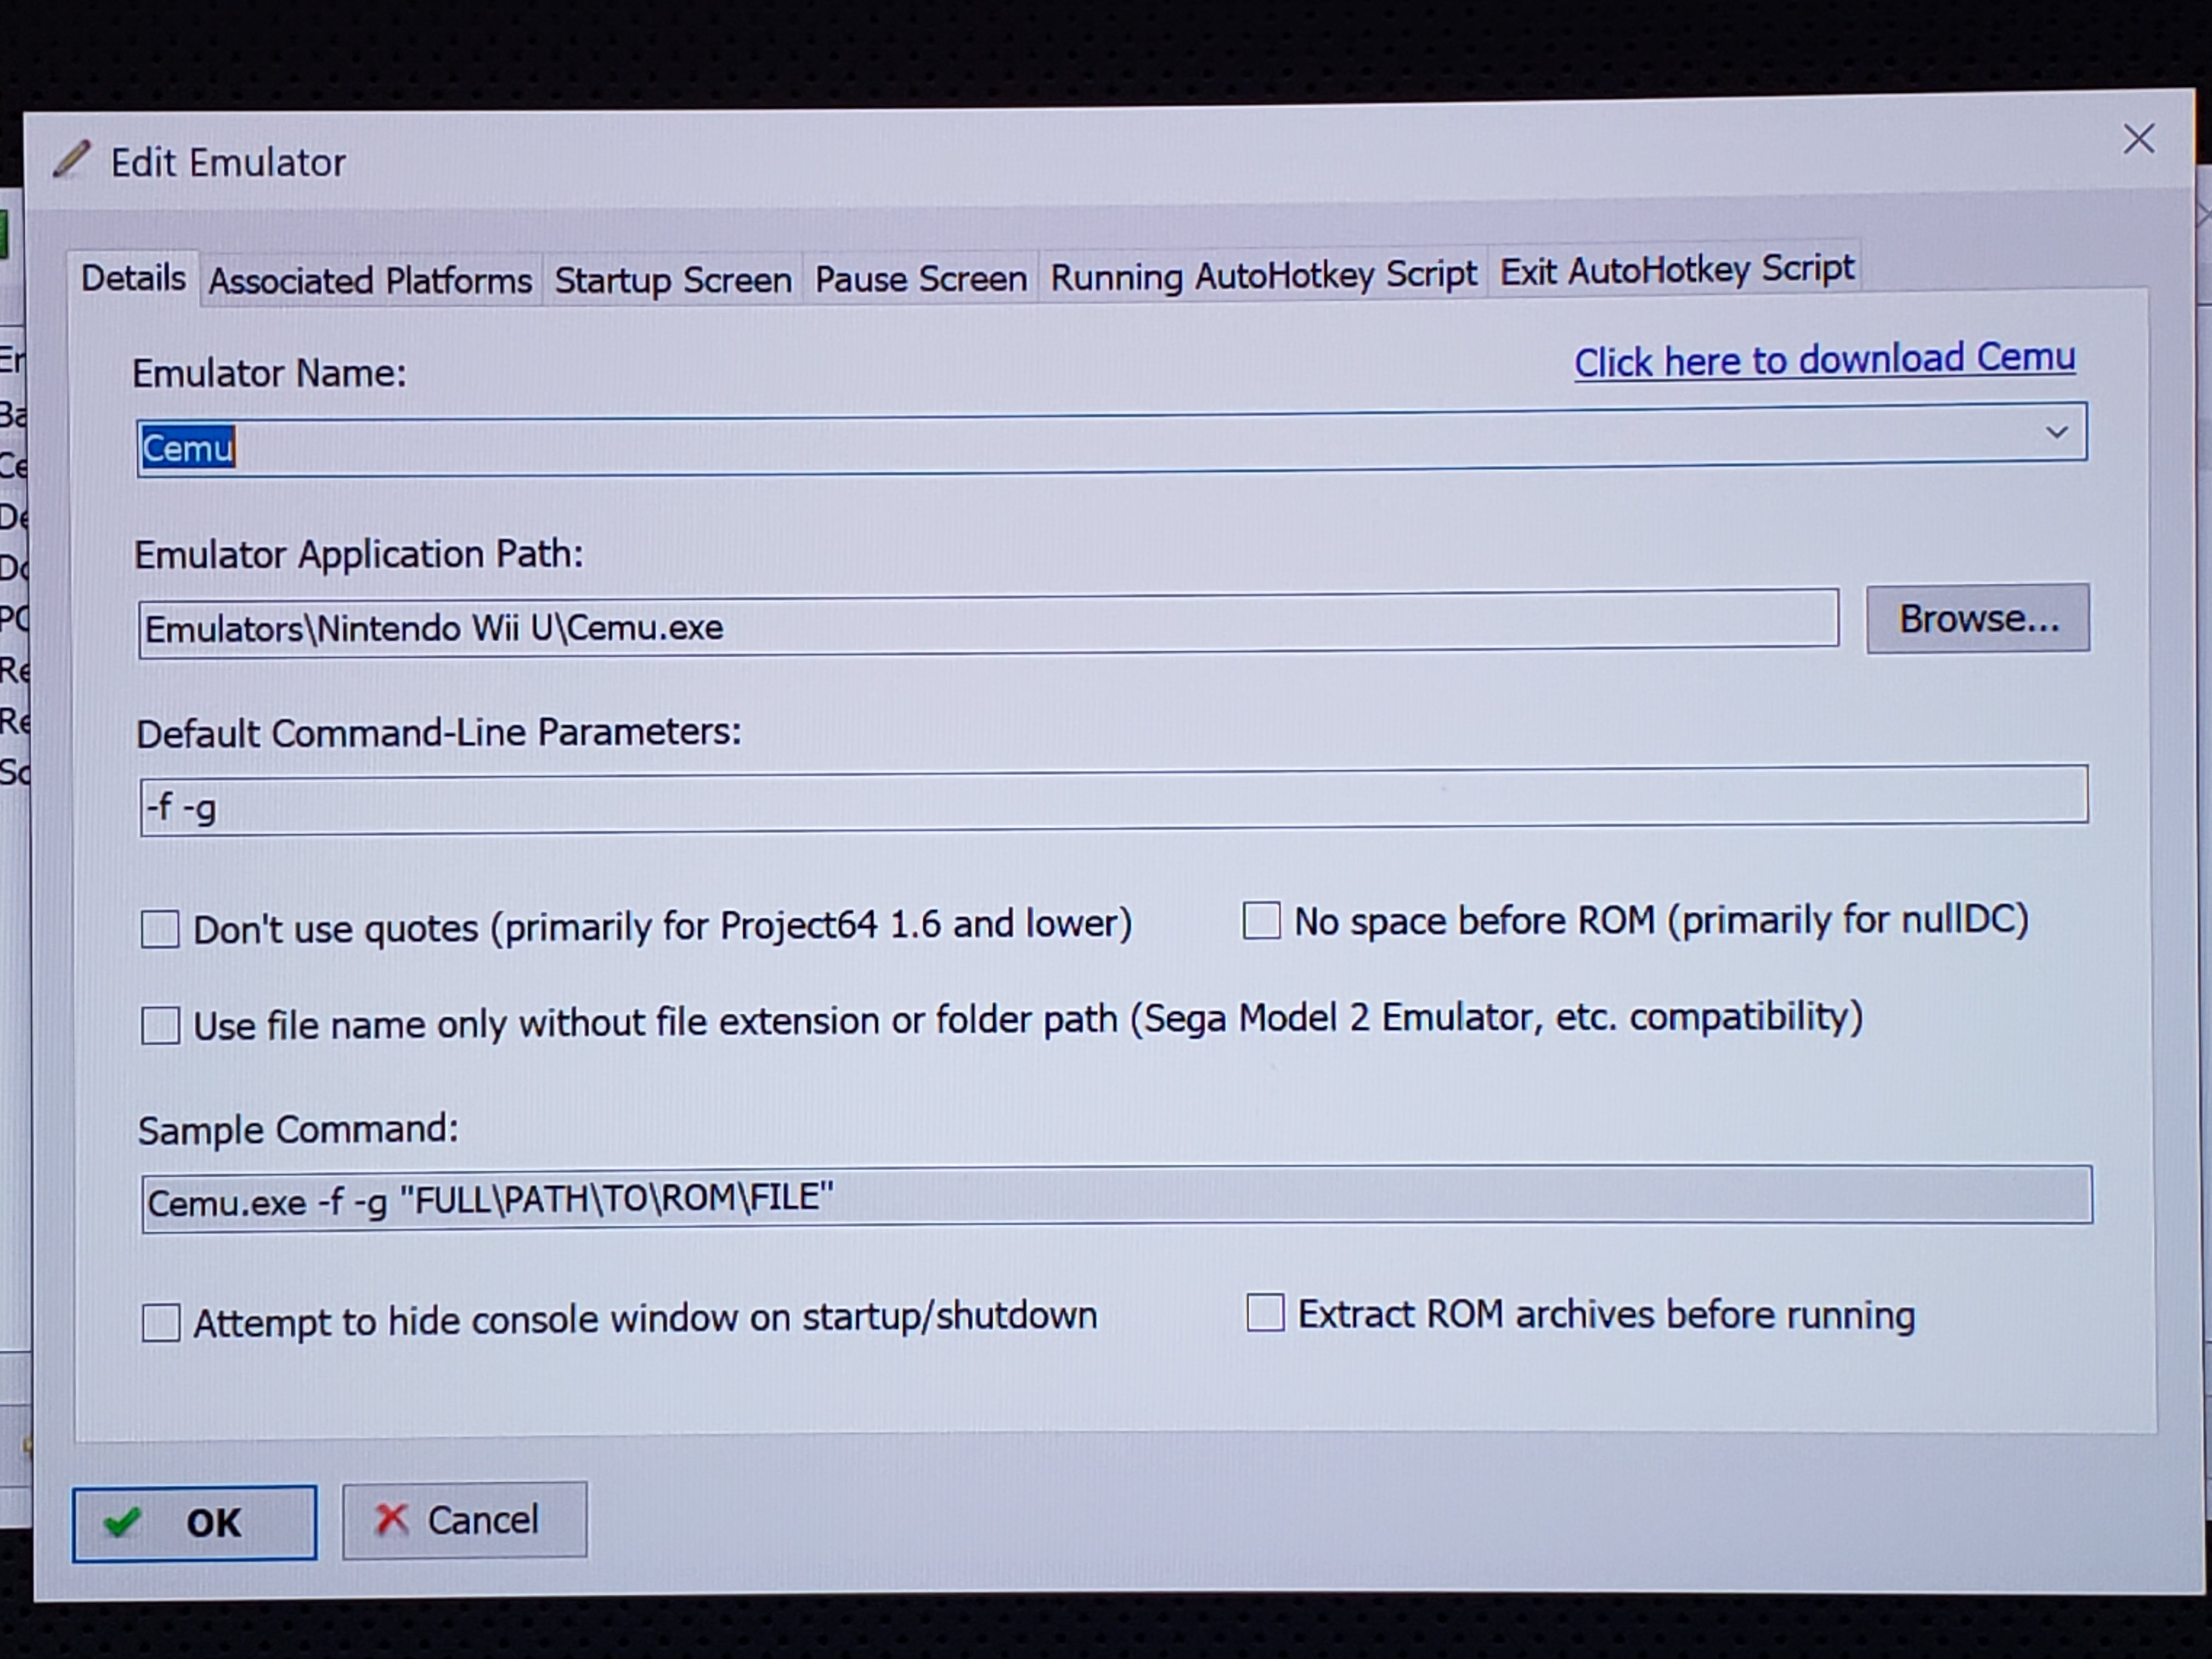Close the Edit Emulator dialog

click(x=2139, y=140)
